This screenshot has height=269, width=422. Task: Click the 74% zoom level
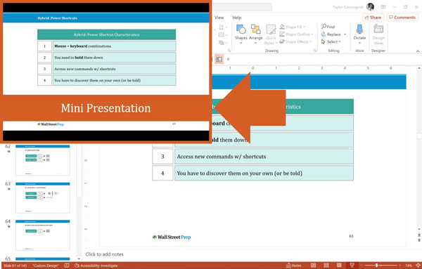coord(409,265)
